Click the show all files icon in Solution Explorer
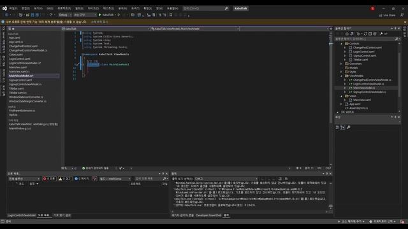The width and height of the screenshot is (408, 229). (375, 34)
